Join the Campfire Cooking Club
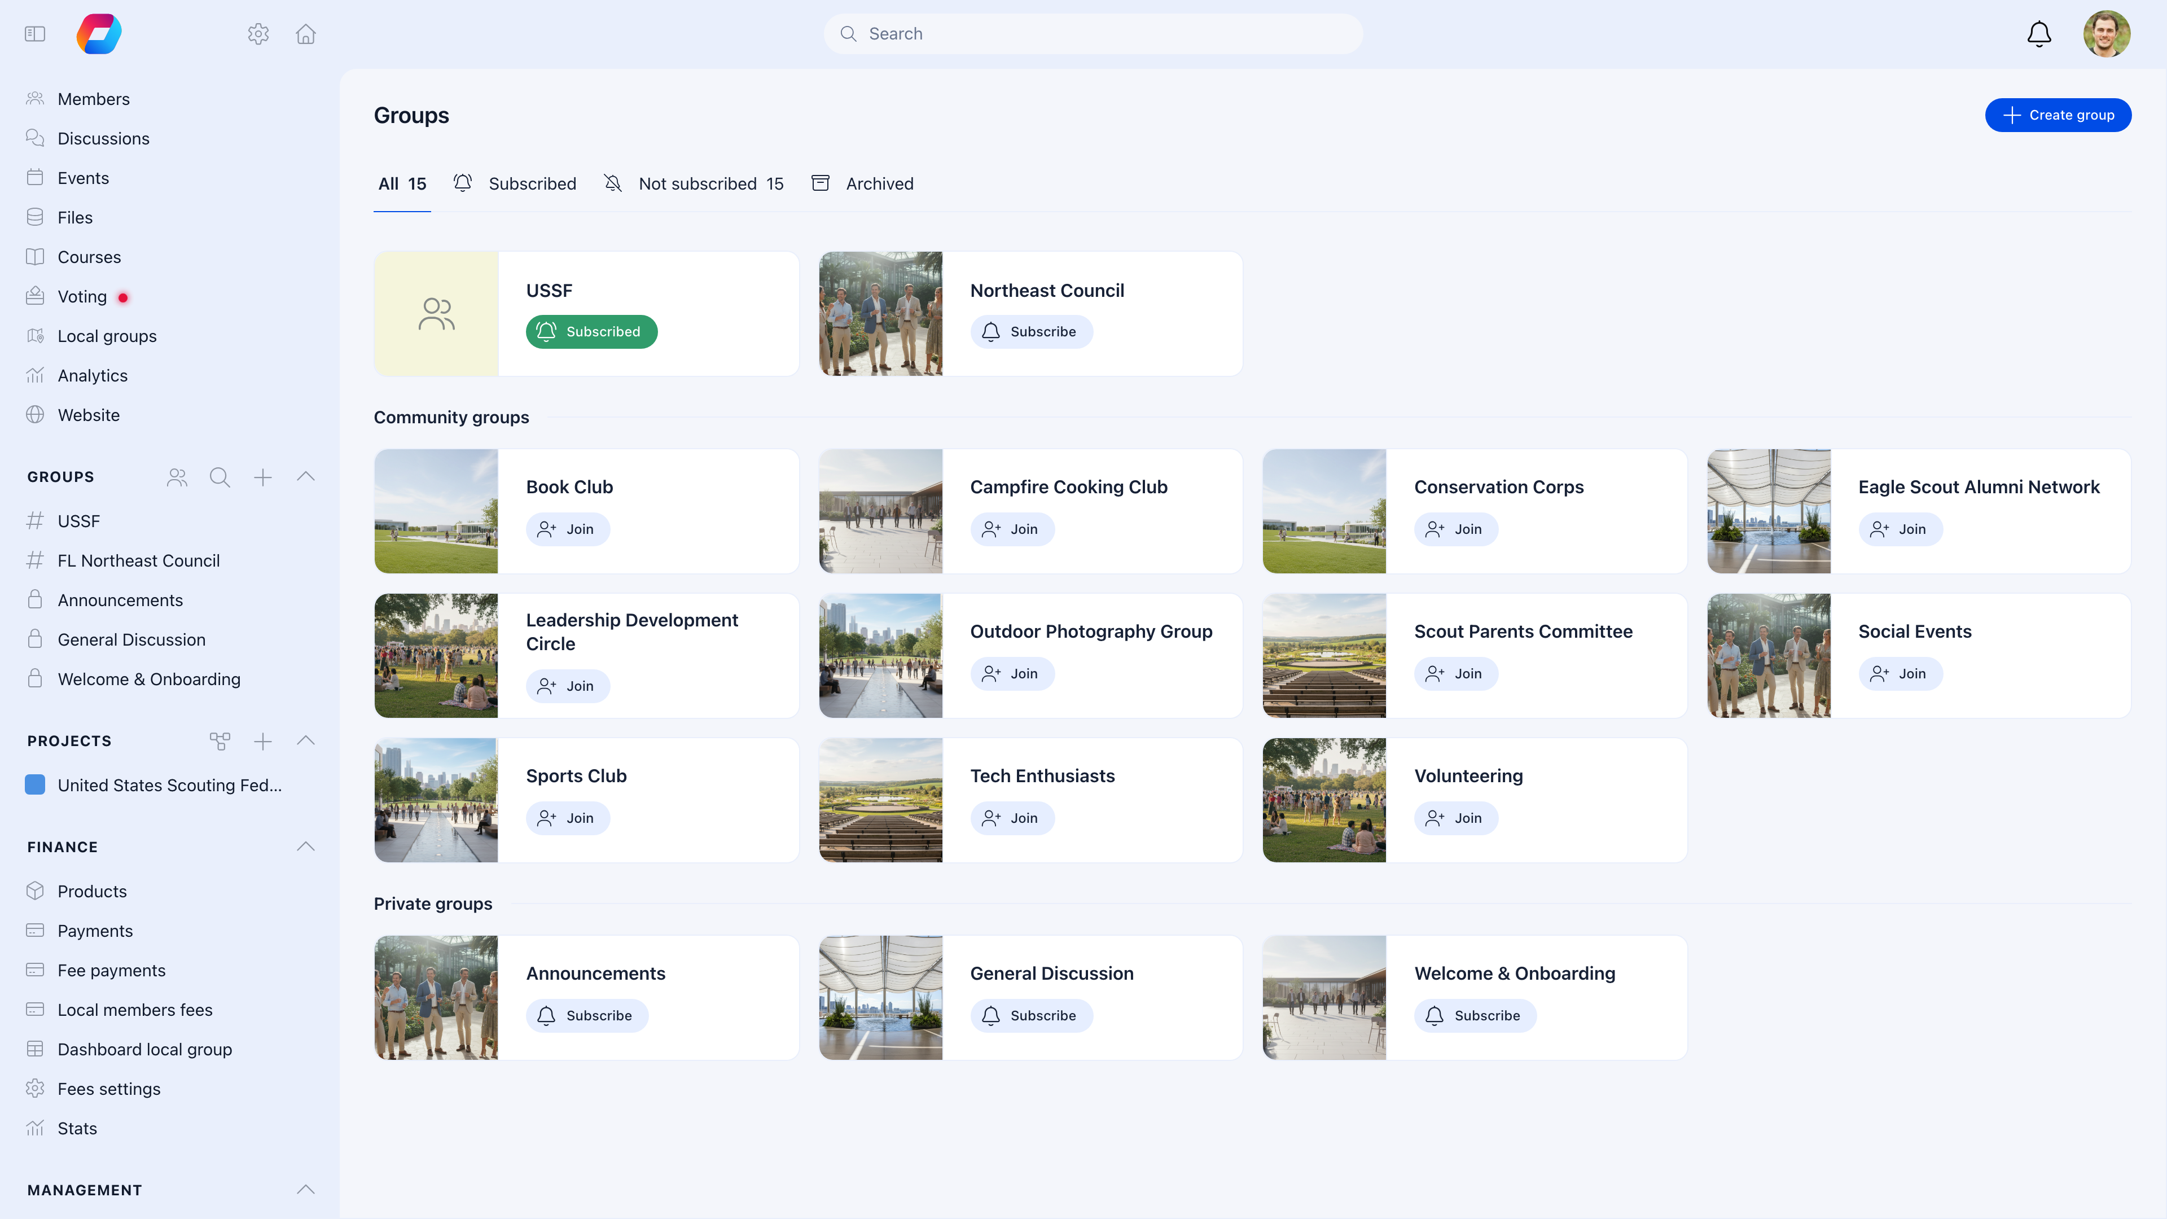The height and width of the screenshot is (1219, 2167). (x=1012, y=529)
